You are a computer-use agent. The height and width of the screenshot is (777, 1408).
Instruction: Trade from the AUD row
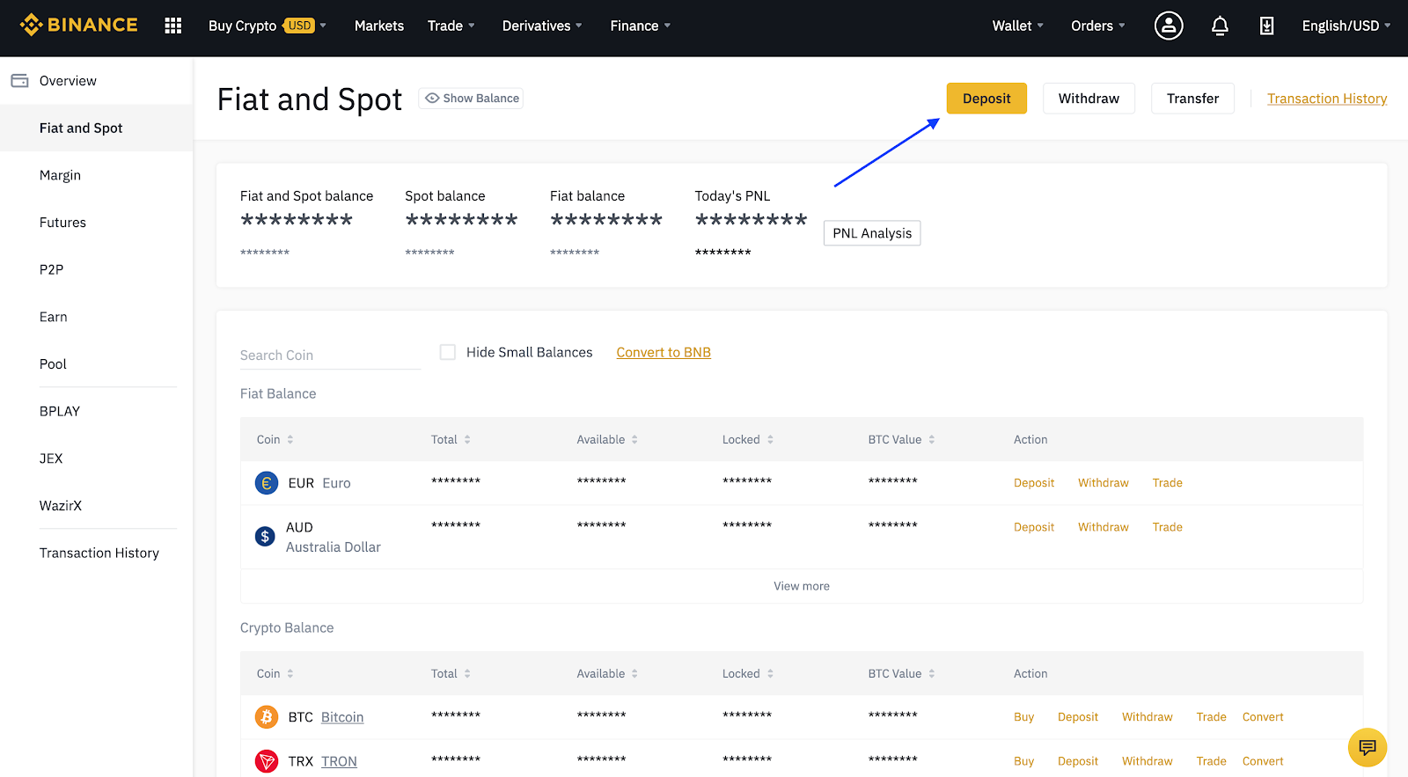click(x=1168, y=527)
